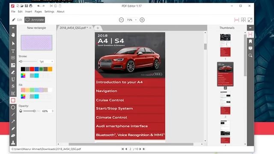
Task: Go to the next page
Action: [x=140, y=149]
